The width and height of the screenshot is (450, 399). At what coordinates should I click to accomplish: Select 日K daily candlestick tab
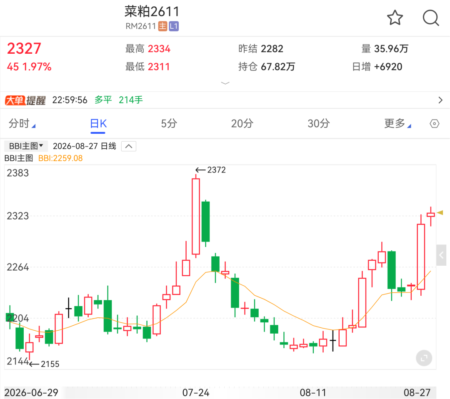tap(98, 124)
